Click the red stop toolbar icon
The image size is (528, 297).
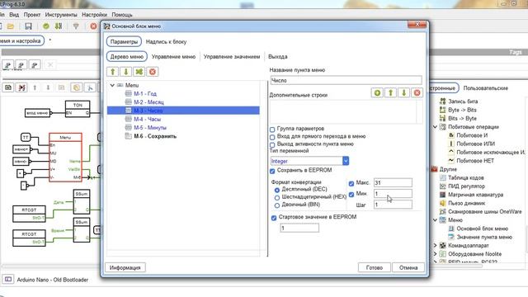pos(93,26)
